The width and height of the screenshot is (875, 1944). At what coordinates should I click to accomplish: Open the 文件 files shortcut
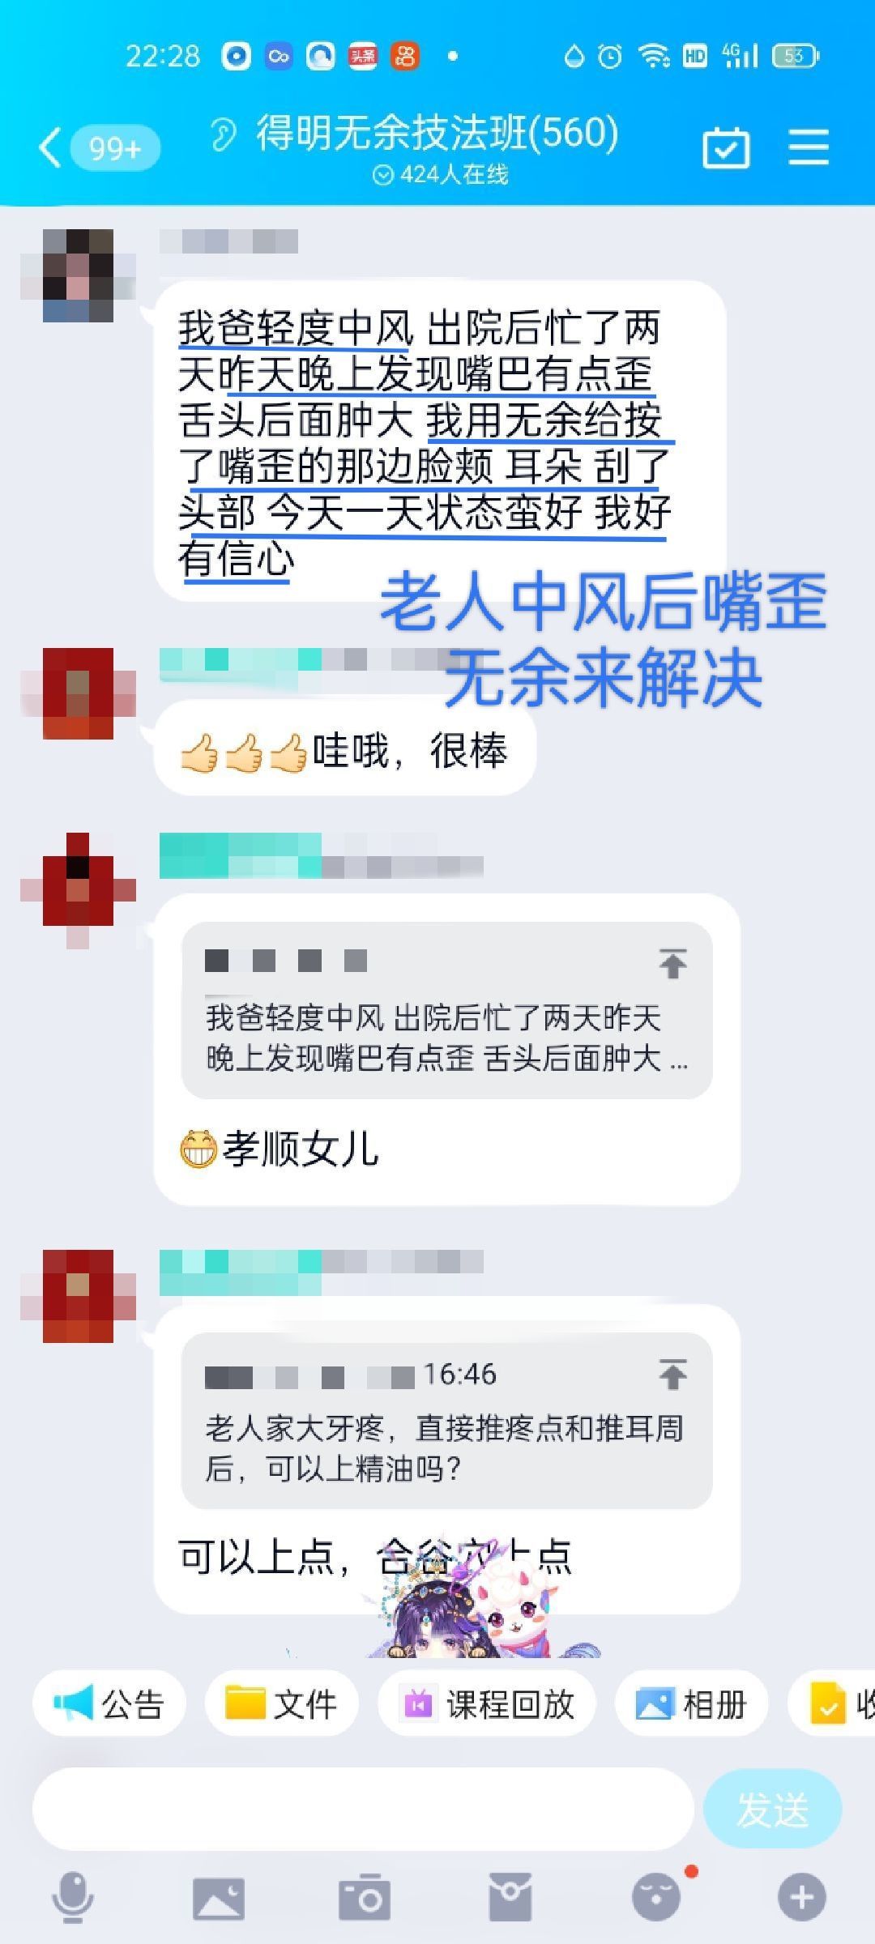(281, 1703)
